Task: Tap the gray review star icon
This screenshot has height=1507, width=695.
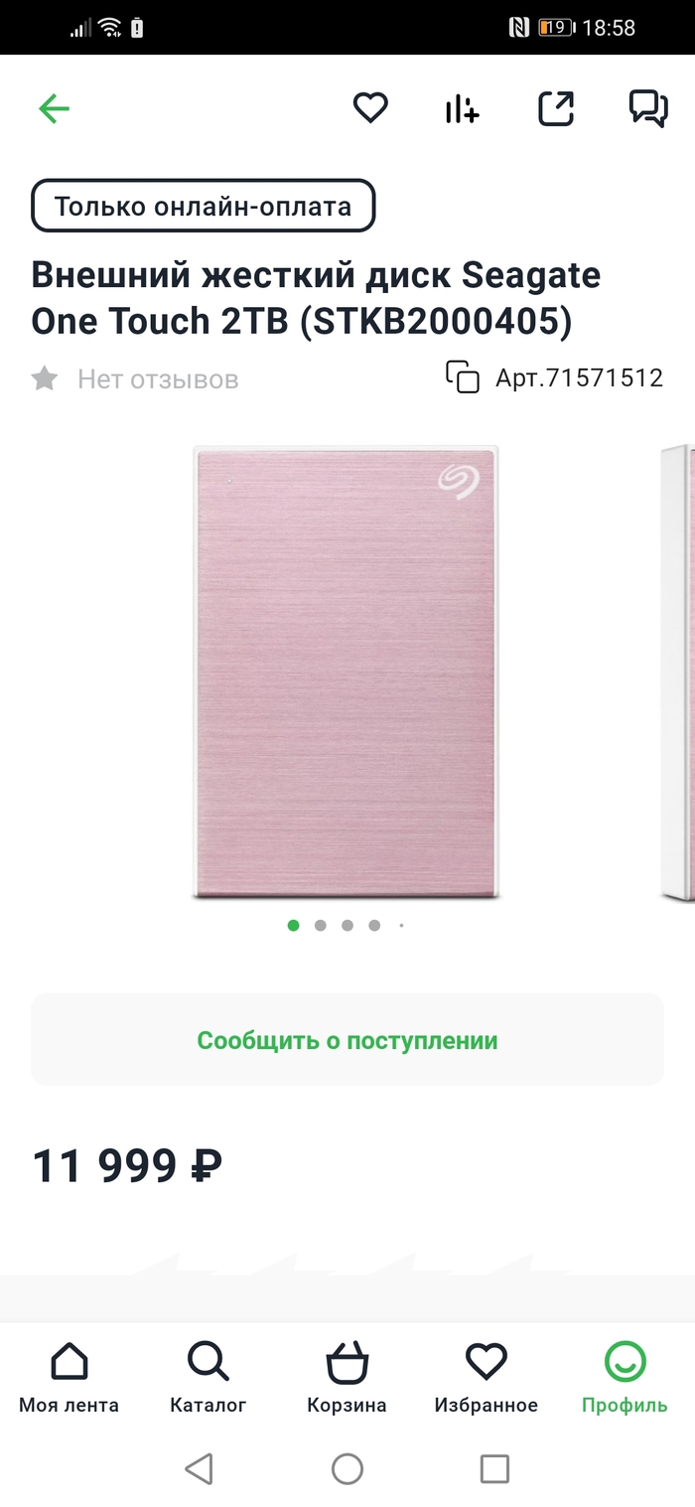Action: (44, 378)
